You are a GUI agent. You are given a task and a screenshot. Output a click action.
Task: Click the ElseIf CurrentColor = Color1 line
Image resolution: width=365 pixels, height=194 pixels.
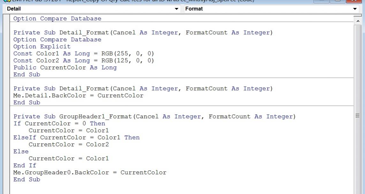[x=76, y=138]
